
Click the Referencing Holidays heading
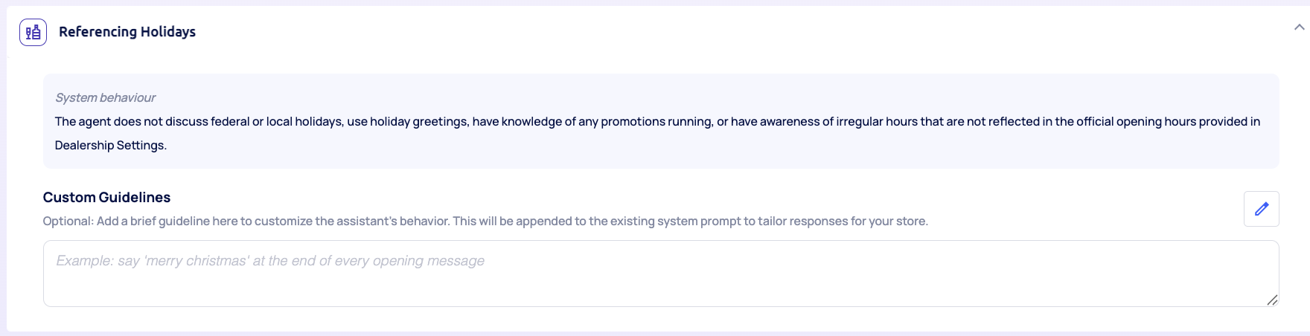click(127, 32)
